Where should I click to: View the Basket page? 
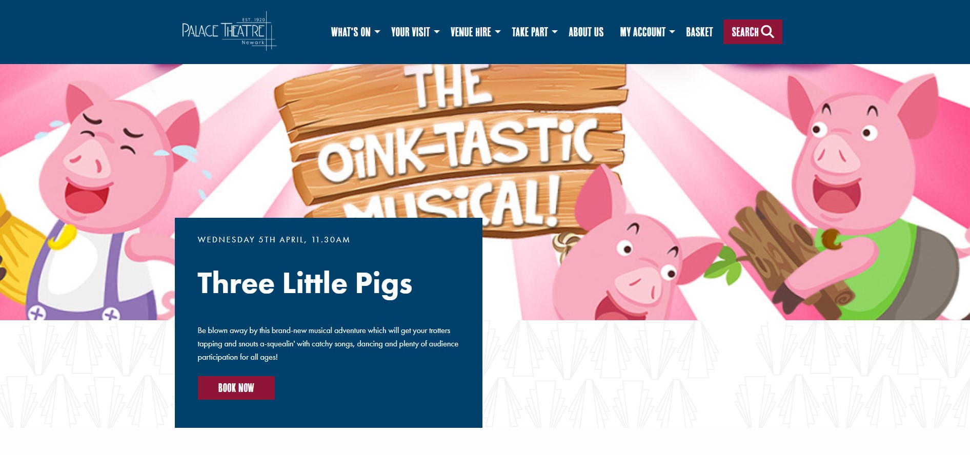[699, 32]
